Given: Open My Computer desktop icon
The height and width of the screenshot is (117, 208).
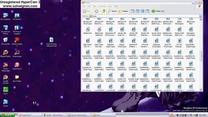Looking at the screenshot, I should pyautogui.click(x=6, y=17).
